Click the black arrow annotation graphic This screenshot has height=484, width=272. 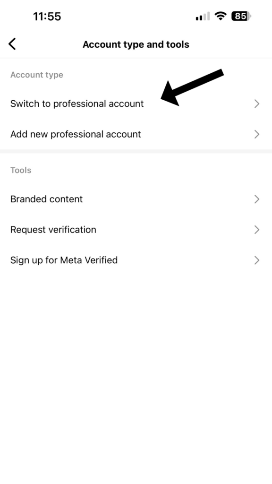click(192, 87)
